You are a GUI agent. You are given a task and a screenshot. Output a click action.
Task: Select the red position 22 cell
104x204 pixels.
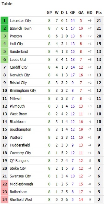(x=5, y=184)
